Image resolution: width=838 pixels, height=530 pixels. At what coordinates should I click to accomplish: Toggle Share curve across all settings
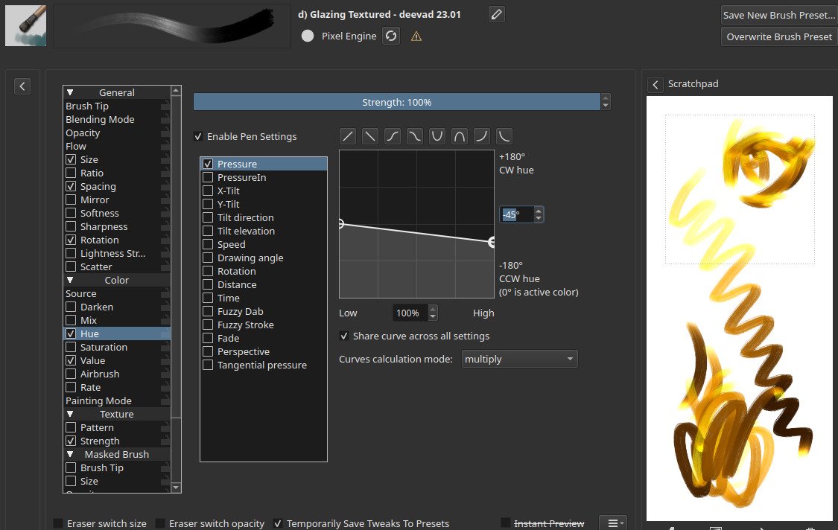tap(344, 336)
